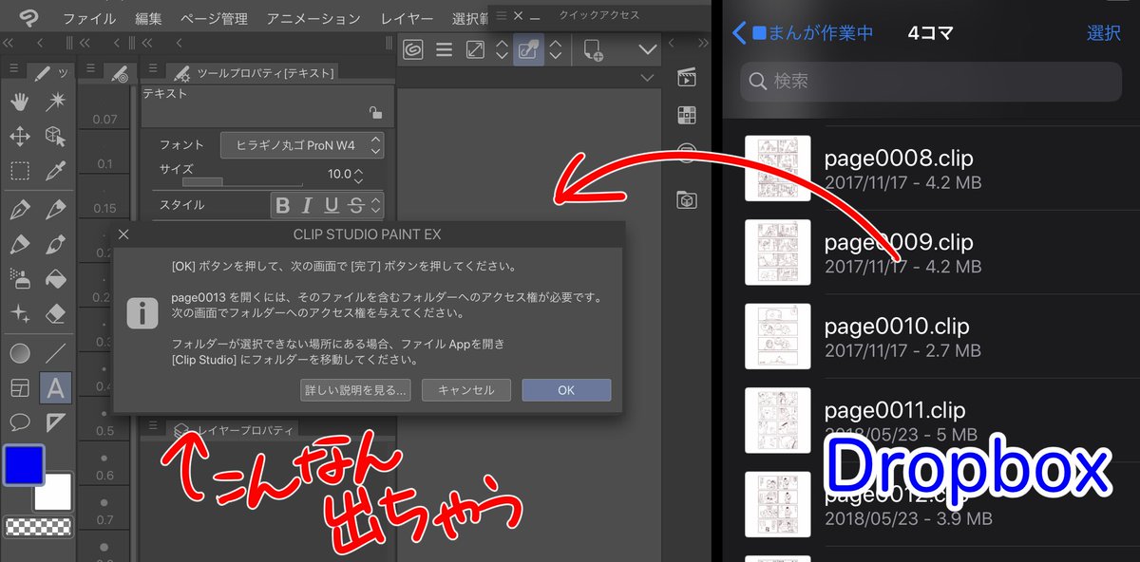This screenshot has height=562, width=1140.
Task: Select the Pencil tool
Action: [56, 210]
